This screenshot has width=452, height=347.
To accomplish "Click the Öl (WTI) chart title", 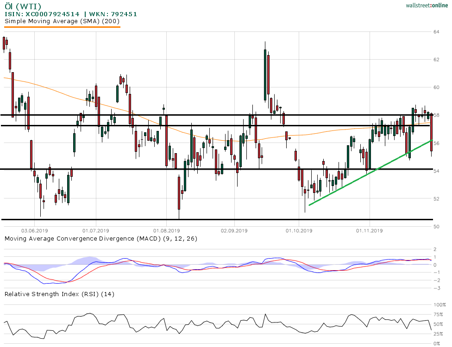I will [x=22, y=6].
